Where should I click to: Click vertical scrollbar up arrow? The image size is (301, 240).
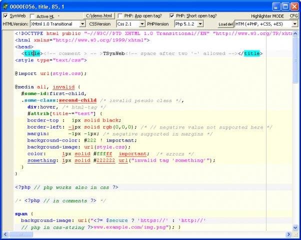(295, 34)
